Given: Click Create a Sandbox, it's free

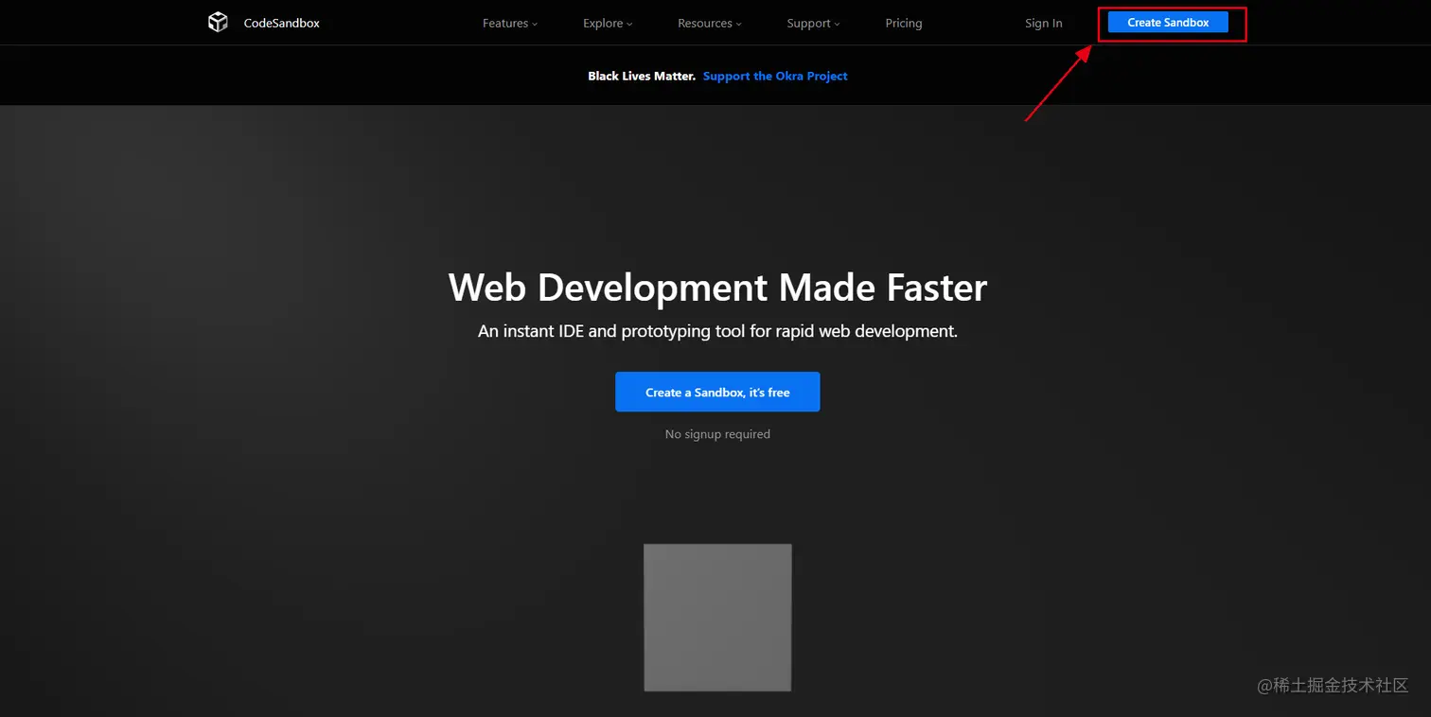Looking at the screenshot, I should point(717,392).
